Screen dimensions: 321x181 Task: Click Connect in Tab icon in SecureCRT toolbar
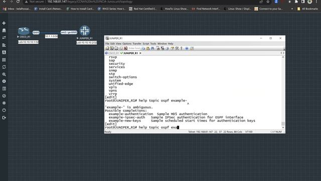116,48
